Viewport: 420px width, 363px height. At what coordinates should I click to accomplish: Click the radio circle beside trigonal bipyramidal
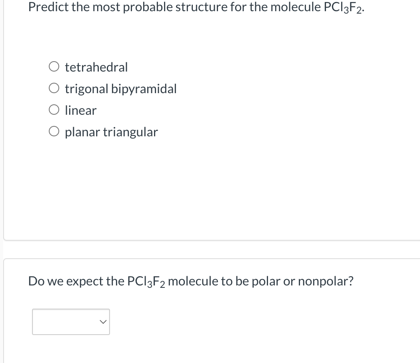point(54,88)
